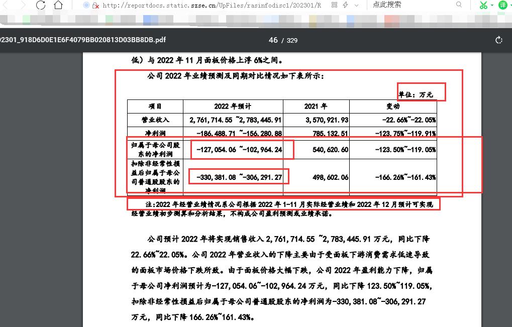
Task: Click the 营业收入 row label in table
Action: click(155, 120)
